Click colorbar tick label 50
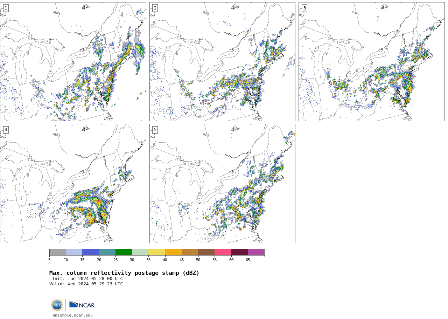Viewport: 448px width, 319px height. tap(198, 260)
